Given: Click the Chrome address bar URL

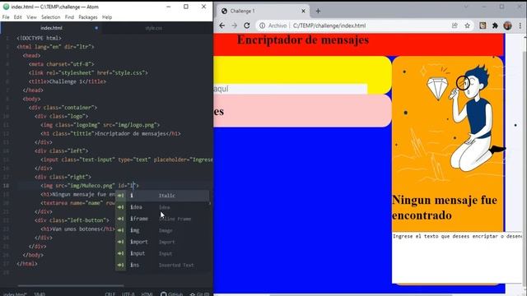Looking at the screenshot, I should tap(329, 25).
